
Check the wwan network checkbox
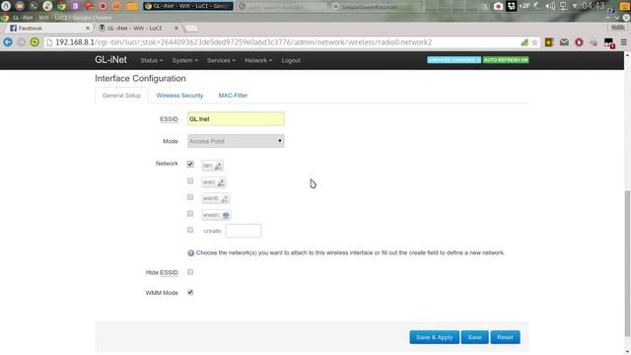pos(190,213)
